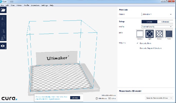Expand the Profile dropdown showing Normal Quality
Screen dimensions: 176x103
(x=157, y=27)
